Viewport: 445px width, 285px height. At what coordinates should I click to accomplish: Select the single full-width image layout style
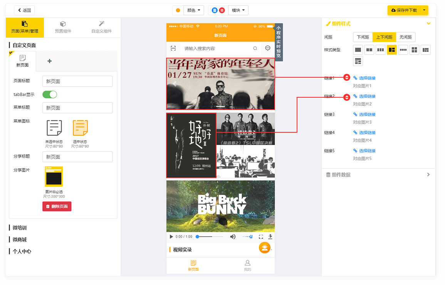[358, 50]
